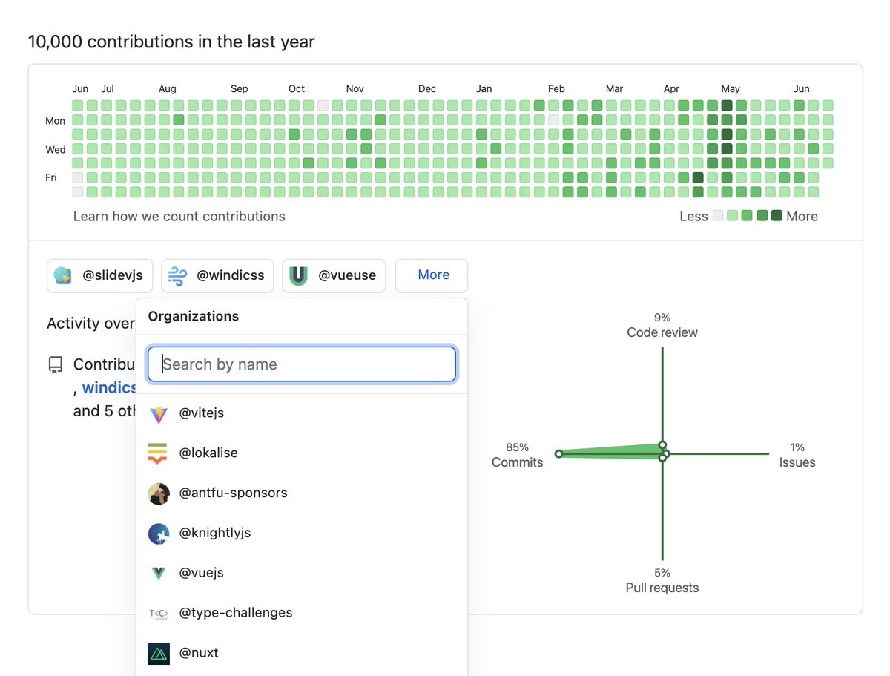Viewport: 890px width, 676px height.
Task: Click the type-challenges logo icon
Action: (159, 613)
